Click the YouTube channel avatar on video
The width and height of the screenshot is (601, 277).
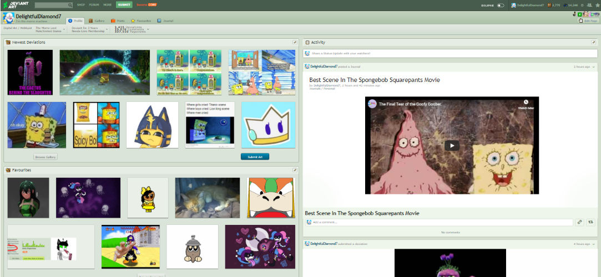372,104
